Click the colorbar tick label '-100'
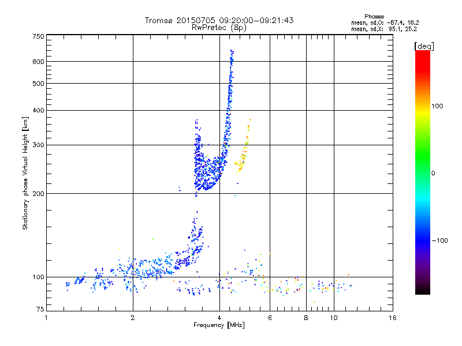This screenshot has width=462, height=346. point(439,240)
